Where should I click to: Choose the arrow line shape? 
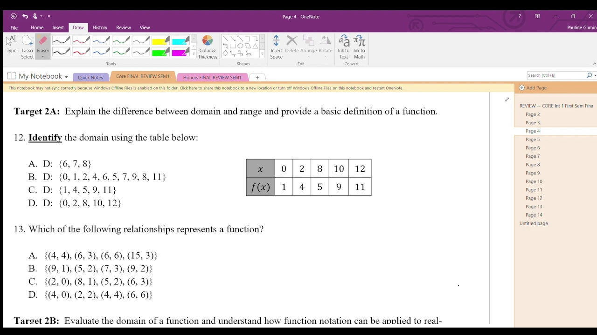[x=233, y=39]
